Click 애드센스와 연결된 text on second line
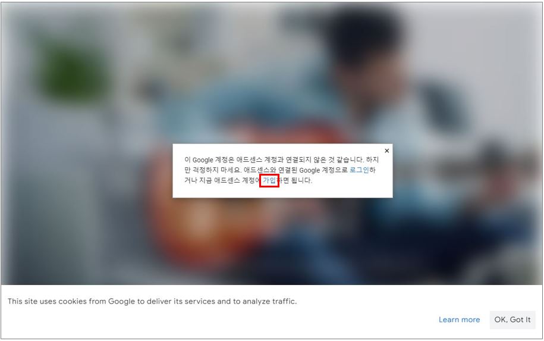Screen dimensions: 544x341 click(x=271, y=170)
